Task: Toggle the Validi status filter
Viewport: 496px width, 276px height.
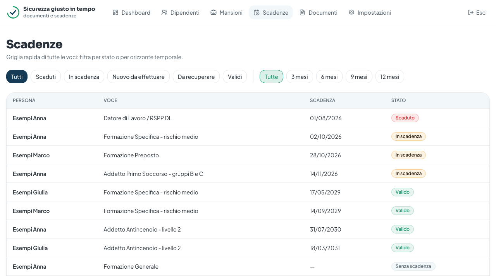Action: (x=235, y=77)
